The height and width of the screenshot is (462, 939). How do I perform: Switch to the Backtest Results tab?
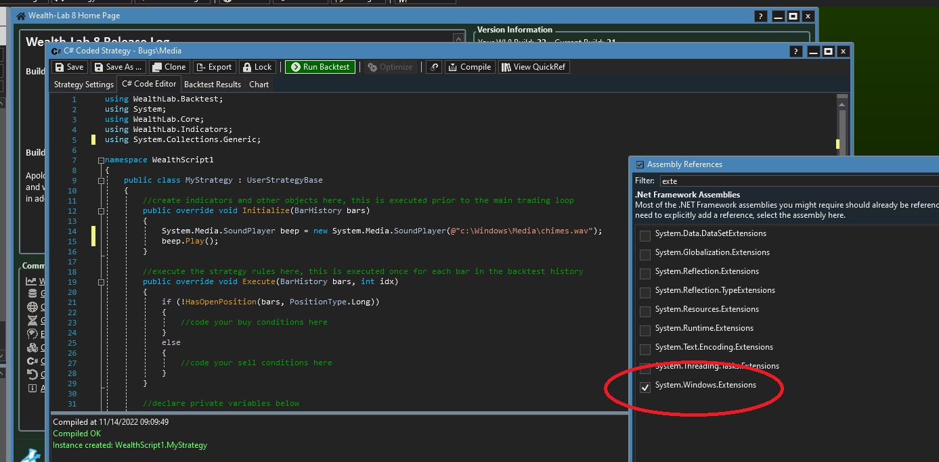[x=212, y=85]
